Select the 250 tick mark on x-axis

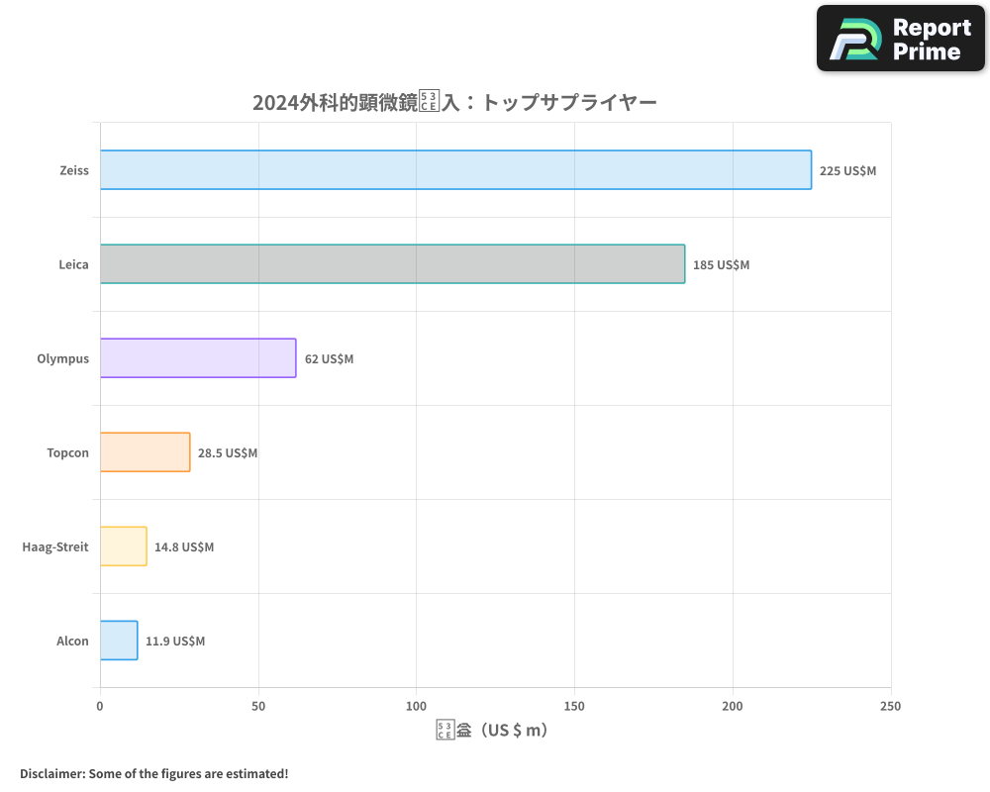(890, 706)
